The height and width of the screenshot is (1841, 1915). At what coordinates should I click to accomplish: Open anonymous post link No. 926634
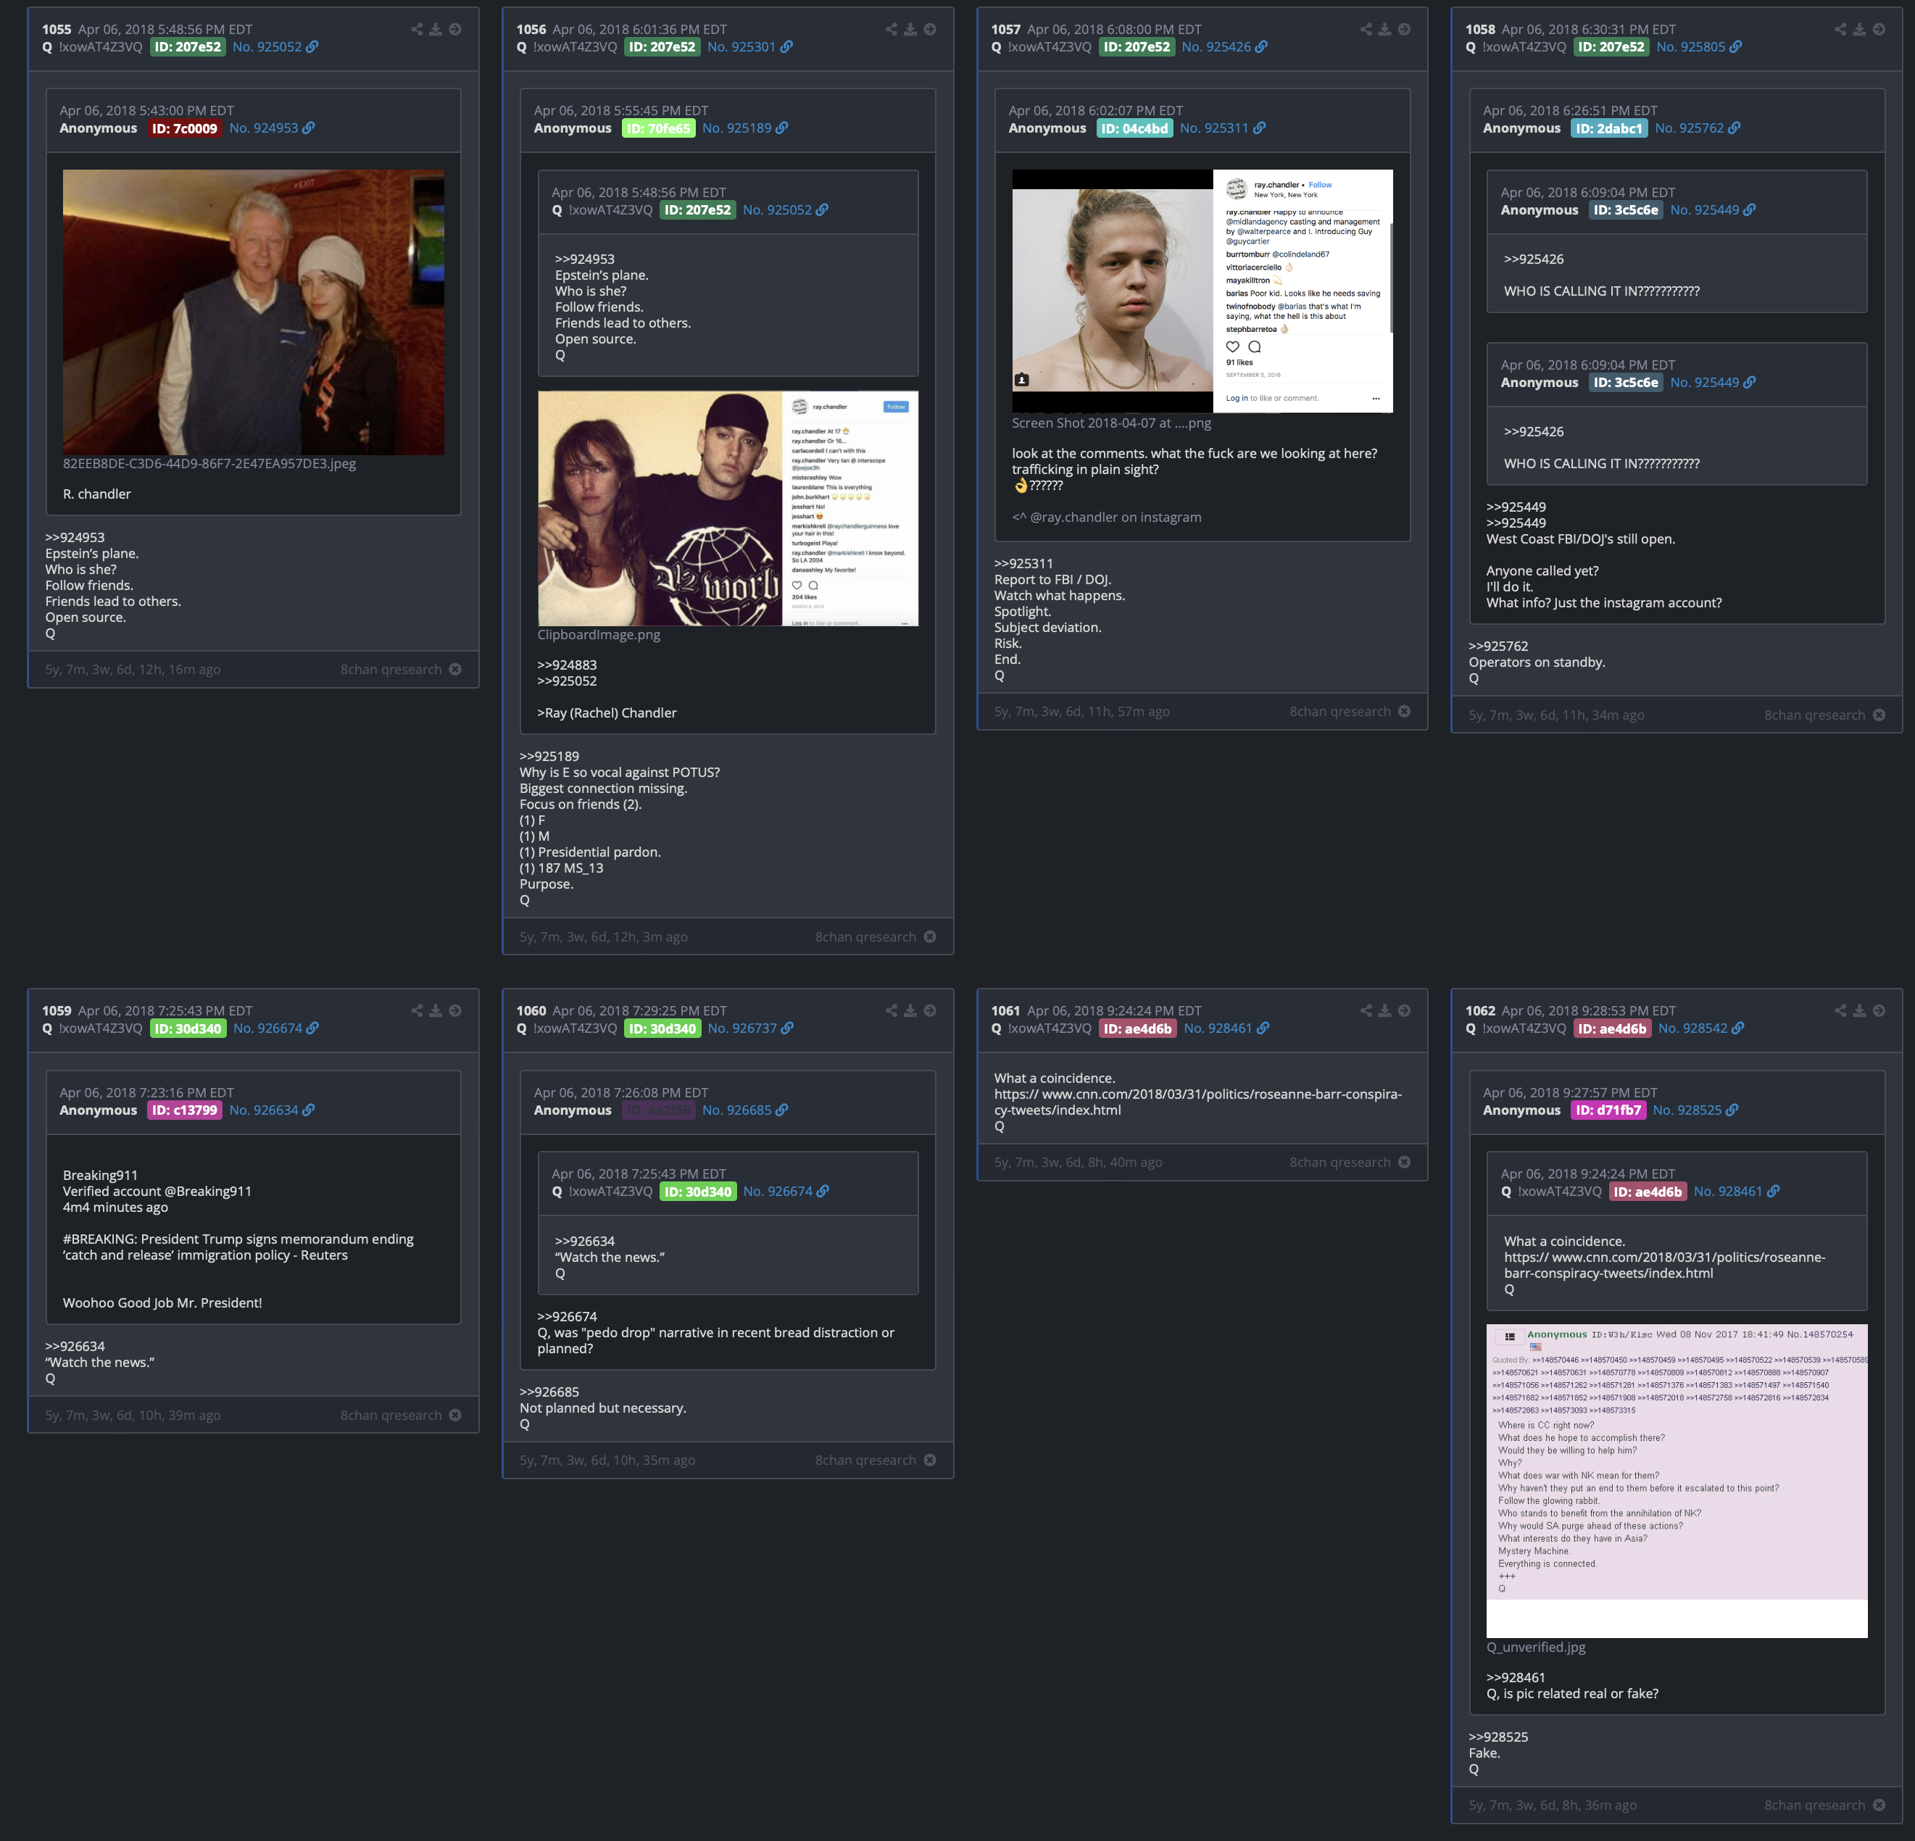click(x=264, y=1110)
